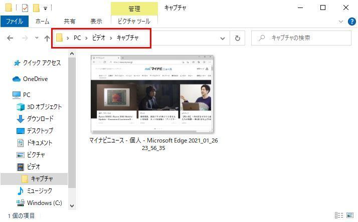Click the pictures icon in sidebar
Viewport: 358px width, 222px height.
(x=21, y=155)
